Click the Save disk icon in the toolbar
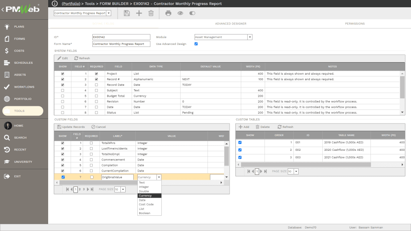Image resolution: width=411 pixels, height=231 pixels. coord(126,13)
